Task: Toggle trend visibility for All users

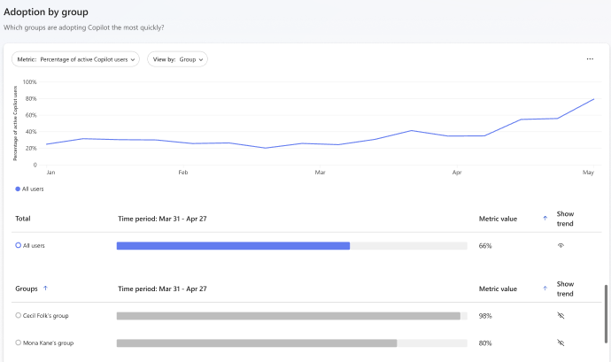Action: (561, 245)
